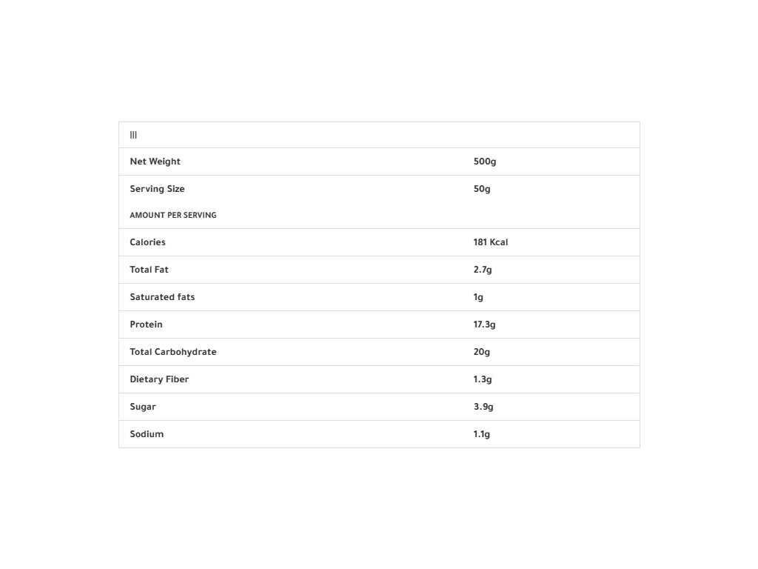The width and height of the screenshot is (758, 569).
Task: Click the Total Carbohydrate label
Action: coord(173,352)
